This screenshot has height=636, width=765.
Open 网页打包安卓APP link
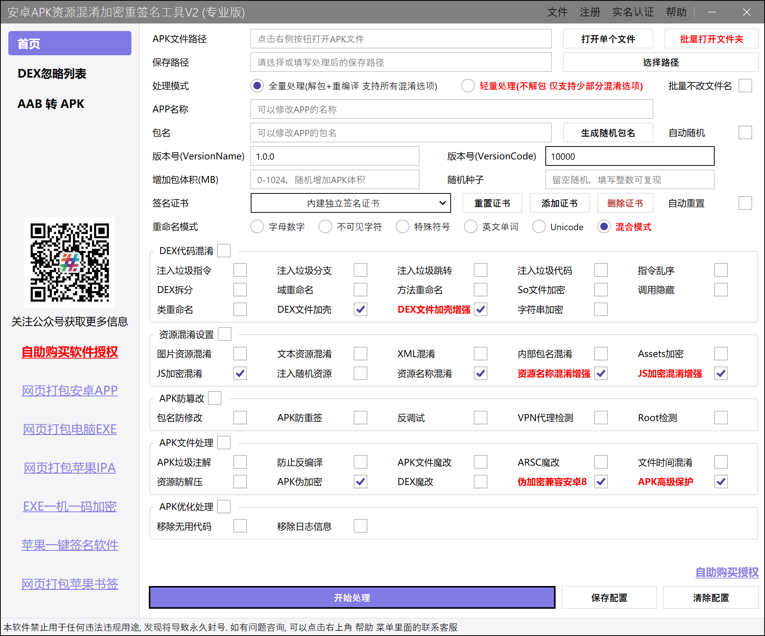pos(70,390)
